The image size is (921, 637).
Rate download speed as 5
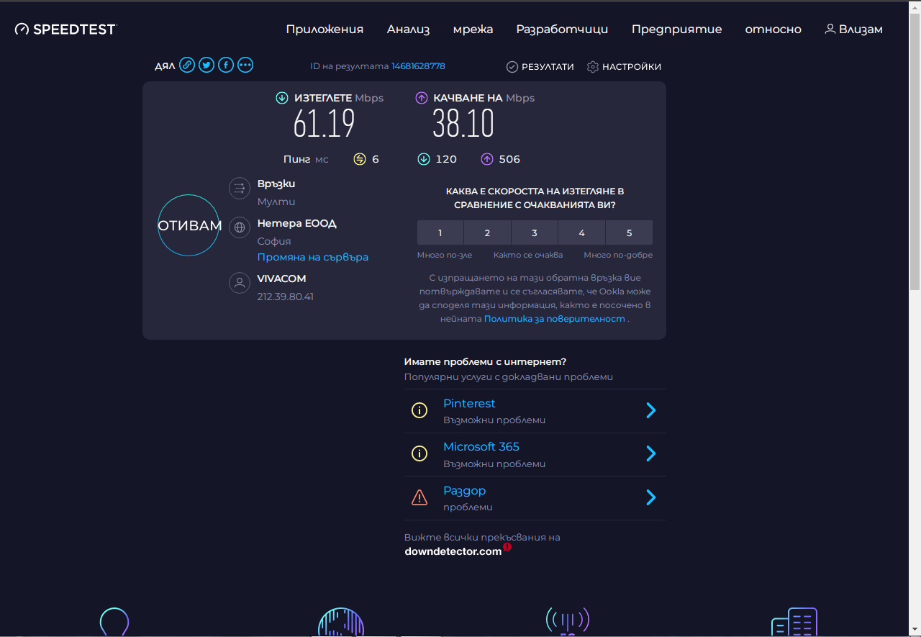629,232
